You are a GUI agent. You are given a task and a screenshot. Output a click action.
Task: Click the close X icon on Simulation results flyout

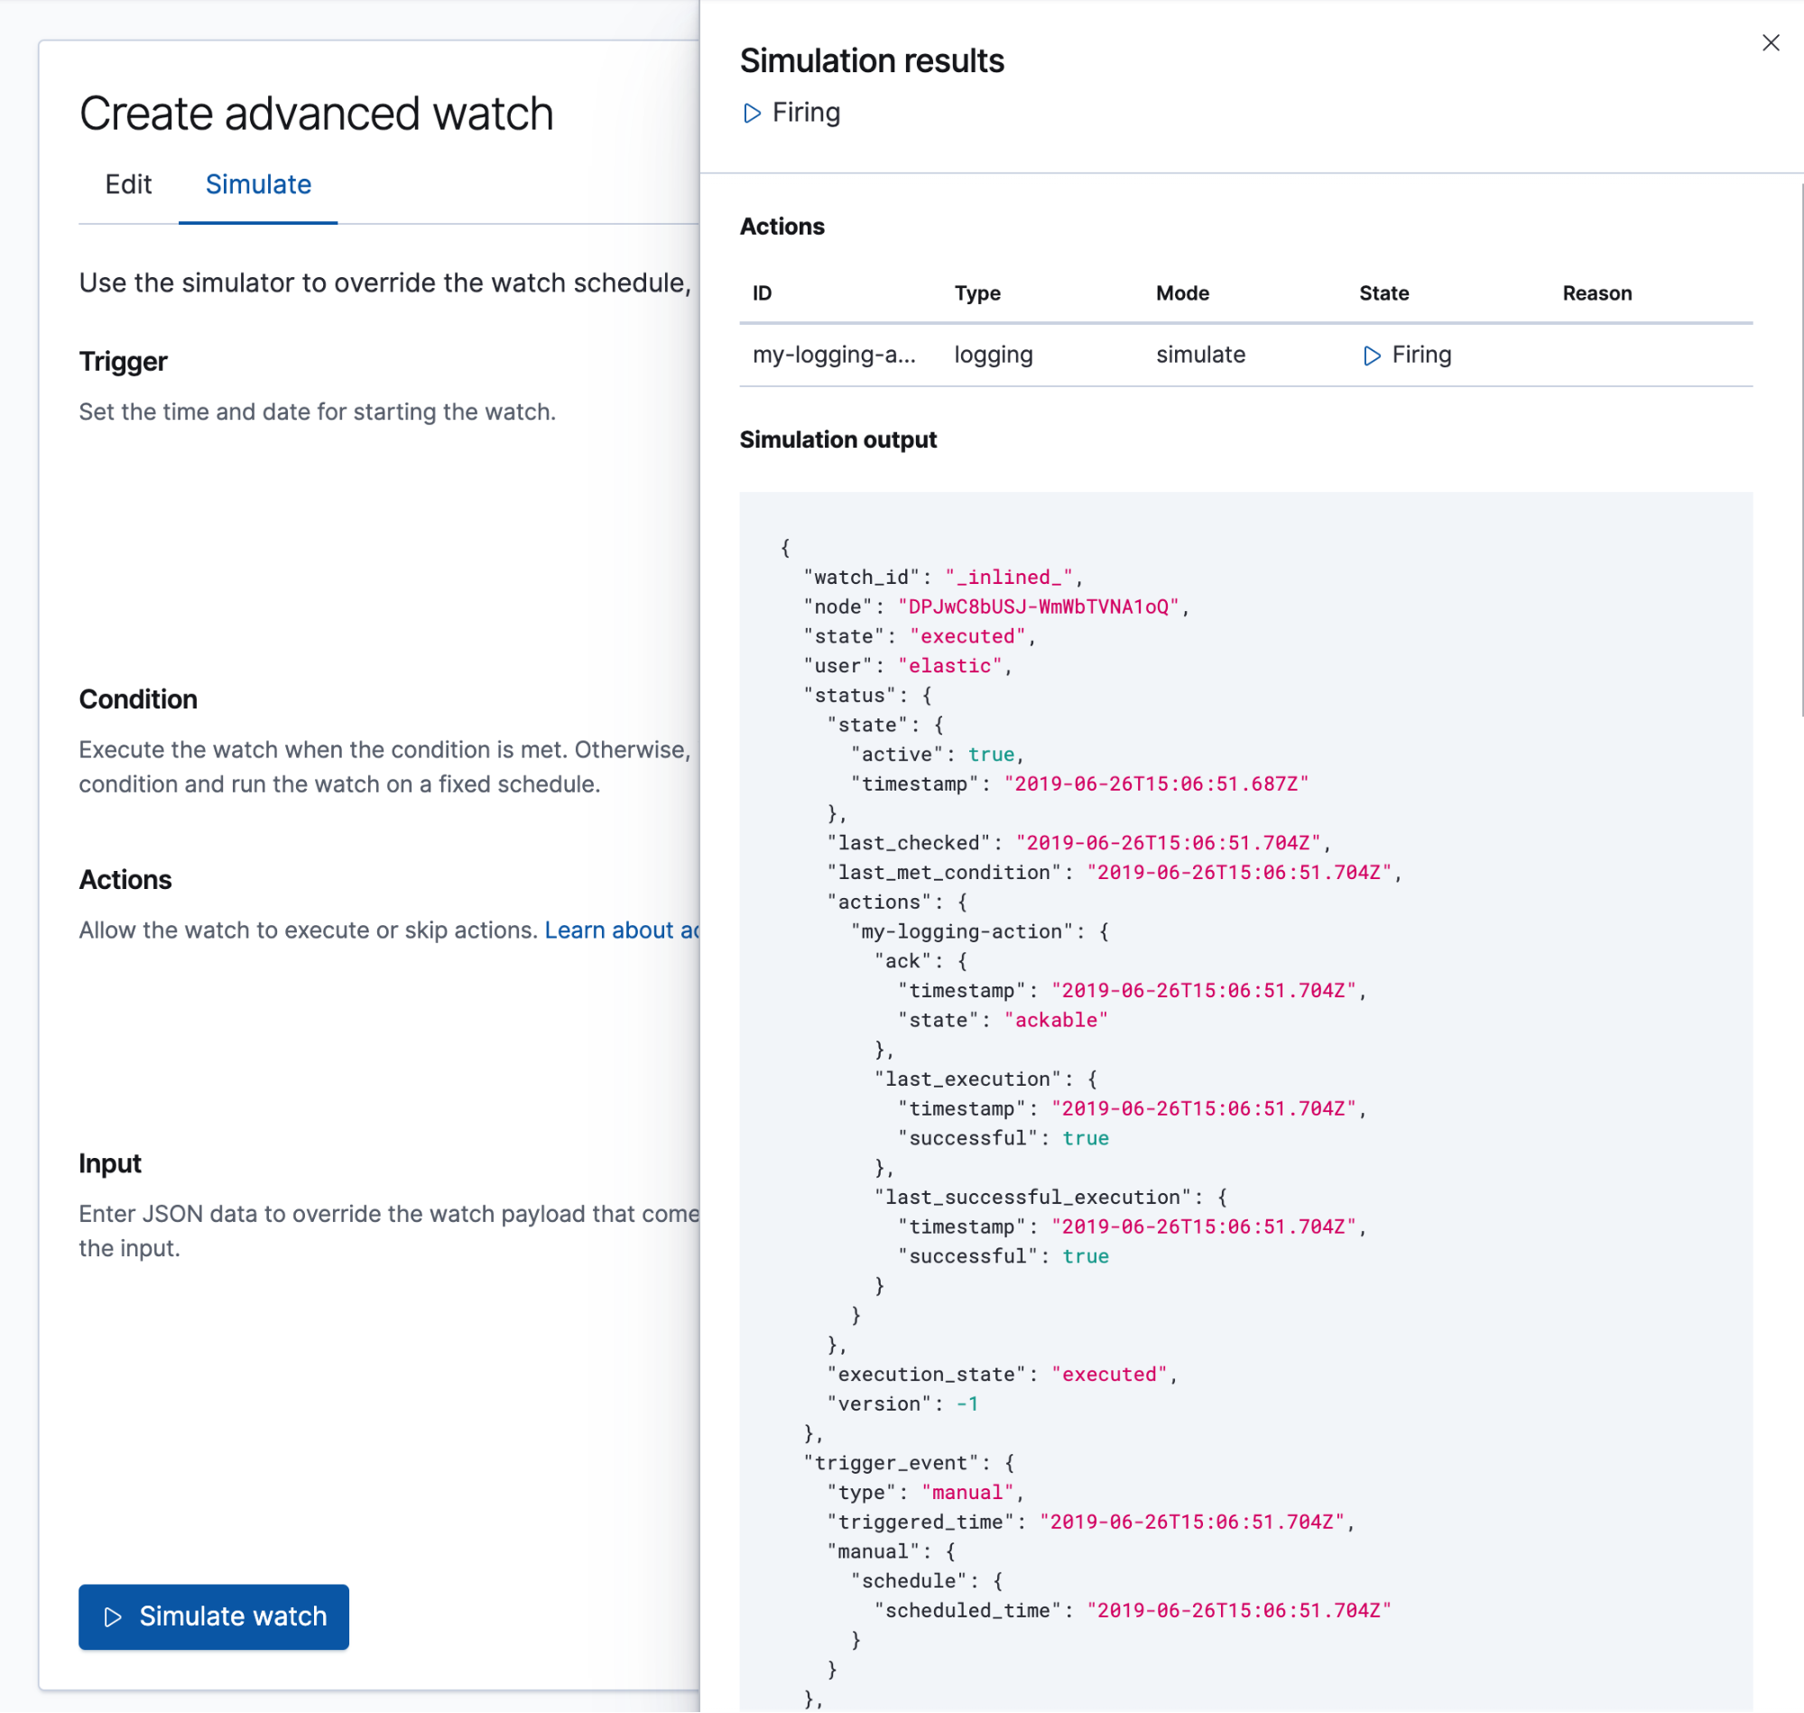coord(1772,42)
